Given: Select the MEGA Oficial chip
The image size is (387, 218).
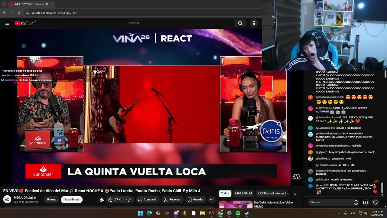Looking at the screenshot, I should (243, 193).
